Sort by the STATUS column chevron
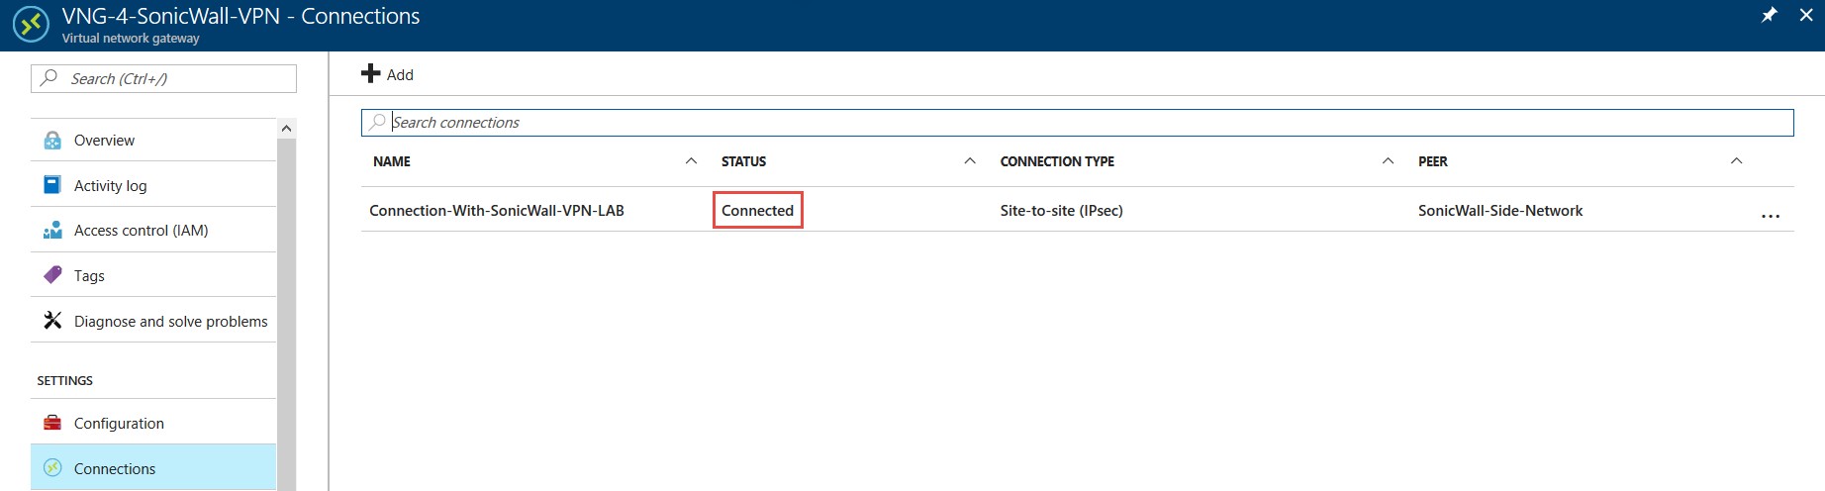Screen dimensions: 1825x491 coord(970,160)
